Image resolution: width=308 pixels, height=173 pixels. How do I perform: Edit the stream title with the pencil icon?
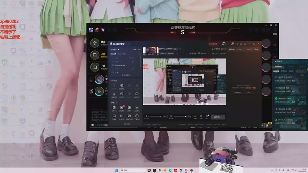point(180,49)
